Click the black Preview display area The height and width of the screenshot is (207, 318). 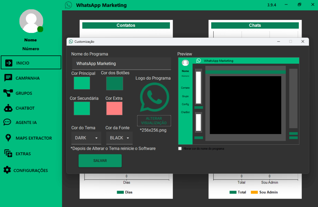tap(245, 105)
